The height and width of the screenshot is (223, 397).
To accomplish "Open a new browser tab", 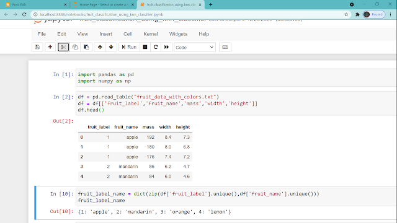I will [210, 4].
